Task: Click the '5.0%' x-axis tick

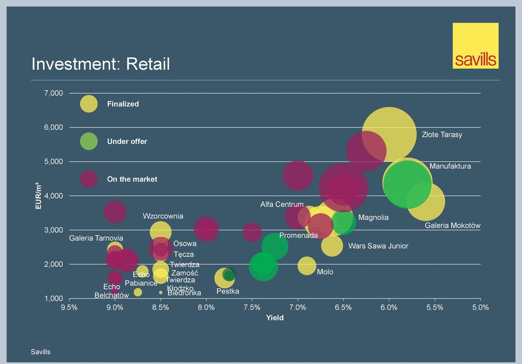Action: click(480, 307)
